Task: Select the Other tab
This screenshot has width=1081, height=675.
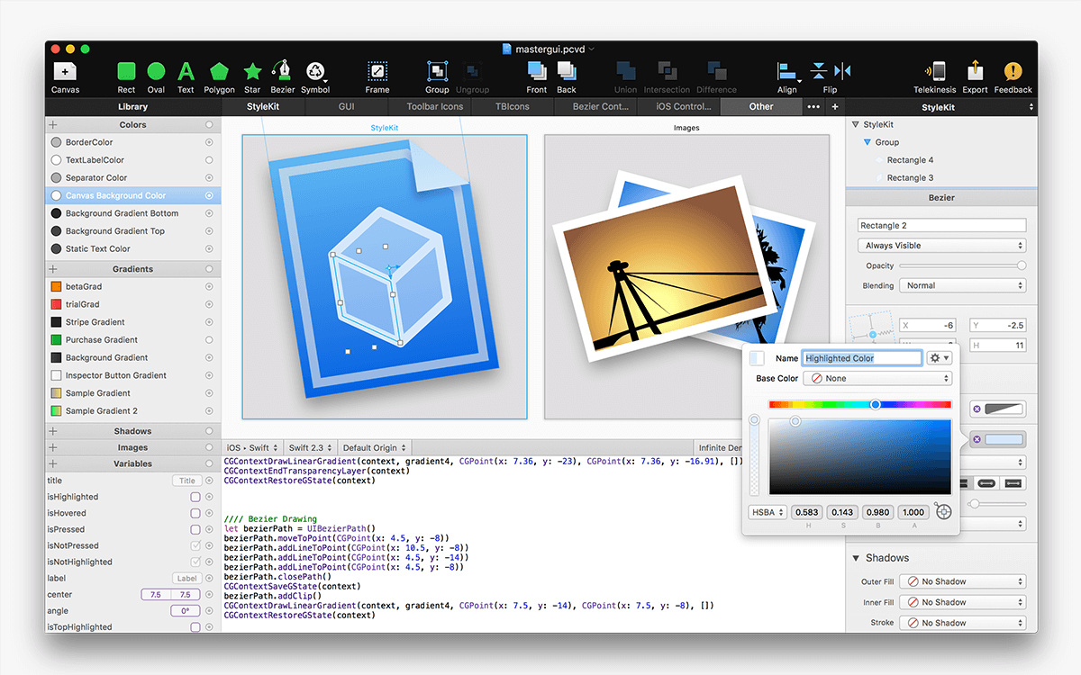Action: 761,106
